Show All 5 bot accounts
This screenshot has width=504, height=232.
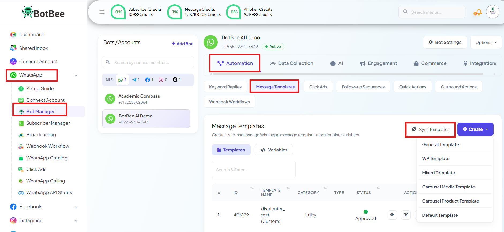point(109,80)
